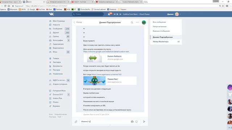The width and height of the screenshot is (232, 130).
Task: Go to Новости in sidebar
Action: [x=56, y=25]
